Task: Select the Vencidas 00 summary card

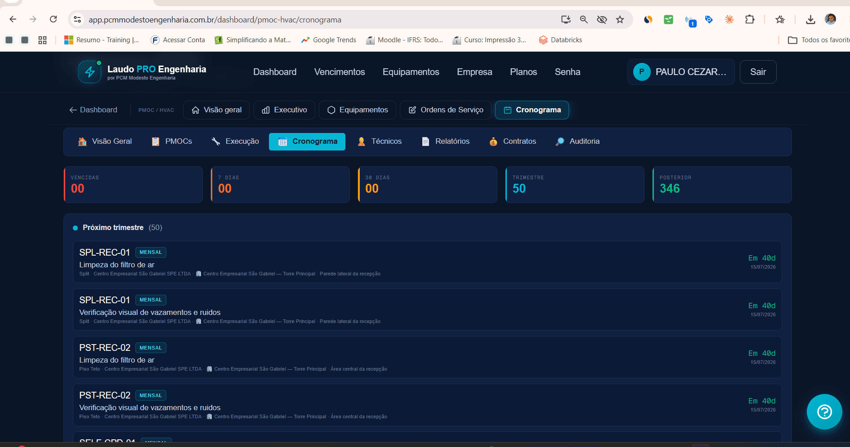Action: point(133,185)
